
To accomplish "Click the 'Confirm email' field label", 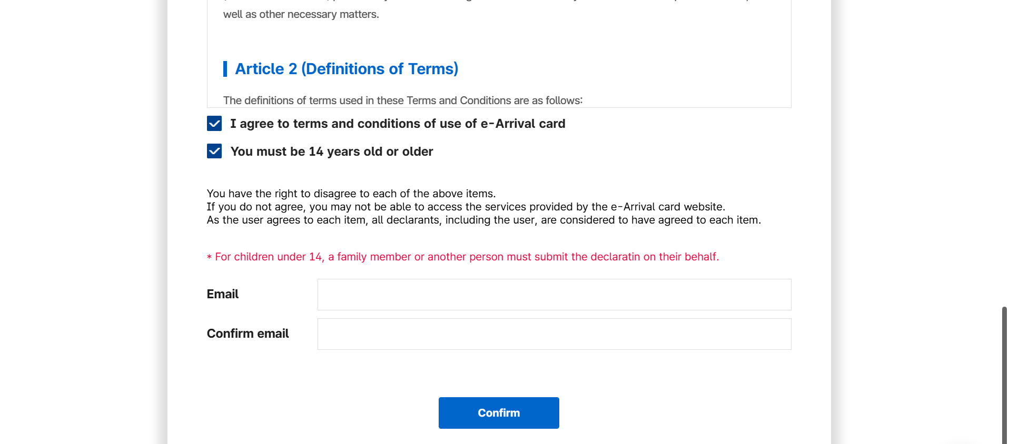I will point(248,334).
